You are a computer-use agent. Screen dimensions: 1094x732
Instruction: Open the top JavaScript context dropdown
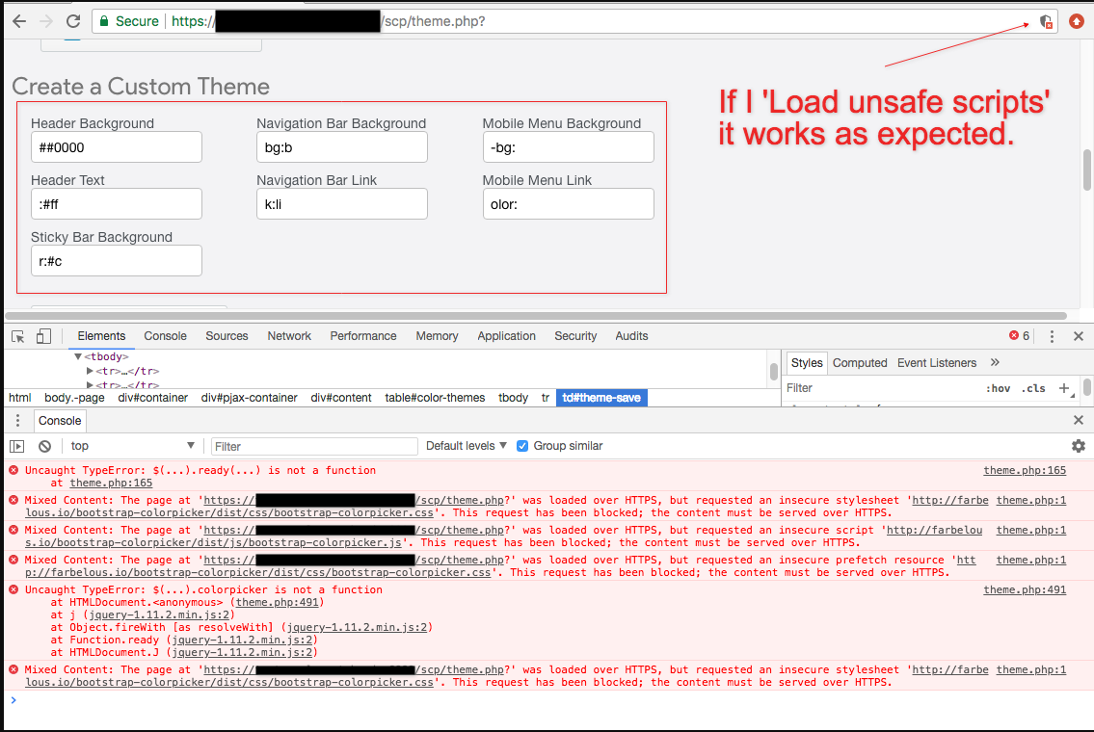pyautogui.click(x=132, y=446)
